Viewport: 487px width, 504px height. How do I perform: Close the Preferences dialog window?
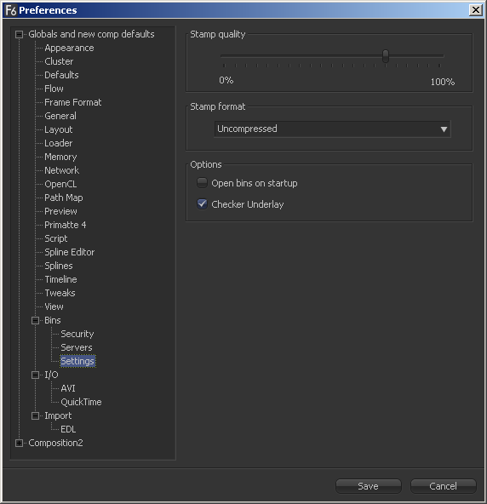click(476, 10)
